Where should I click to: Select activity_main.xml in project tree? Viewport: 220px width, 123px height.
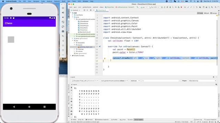[86, 47]
